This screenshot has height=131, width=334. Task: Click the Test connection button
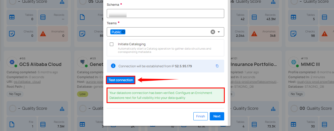(x=121, y=80)
